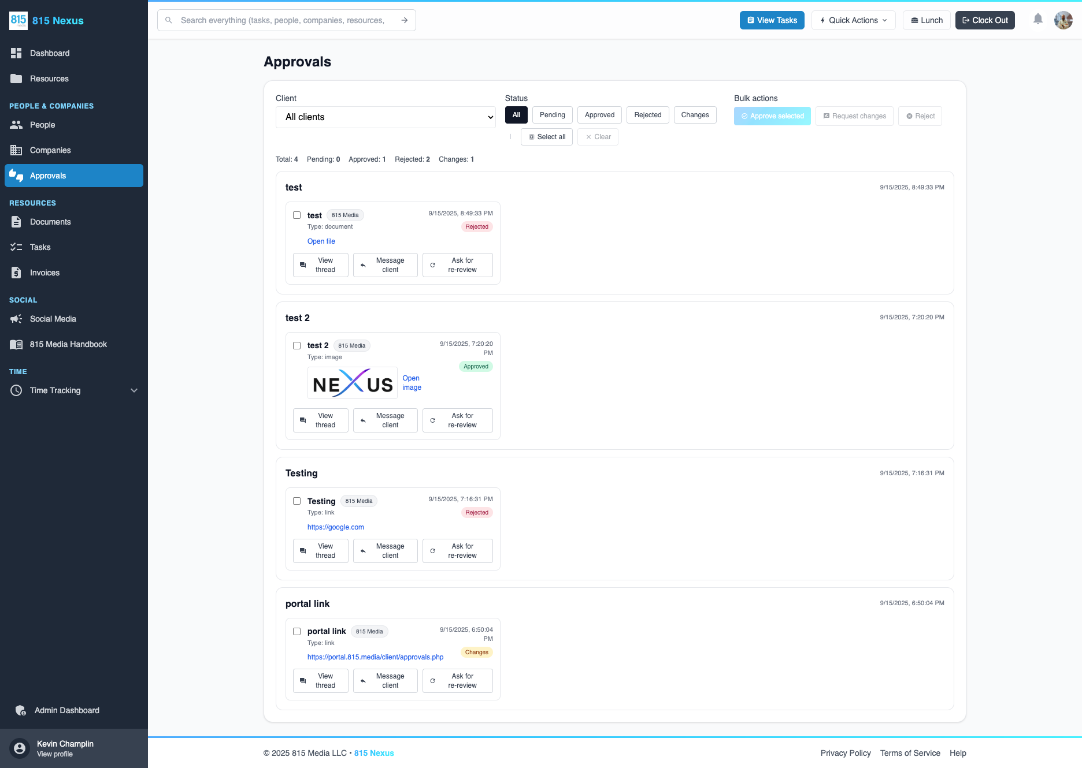Open file link on test card
Image resolution: width=1082 pixels, height=768 pixels.
[321, 241]
